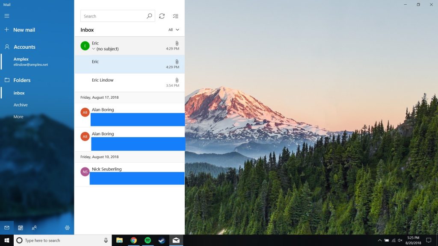
Task: Open Nick Seuberling's email from August 10
Action: (128, 173)
